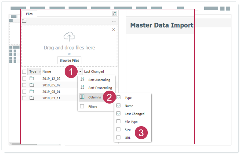Screen dimensions: 241x155
Task: Click the Sort Ascending icon
Action: coord(82,80)
